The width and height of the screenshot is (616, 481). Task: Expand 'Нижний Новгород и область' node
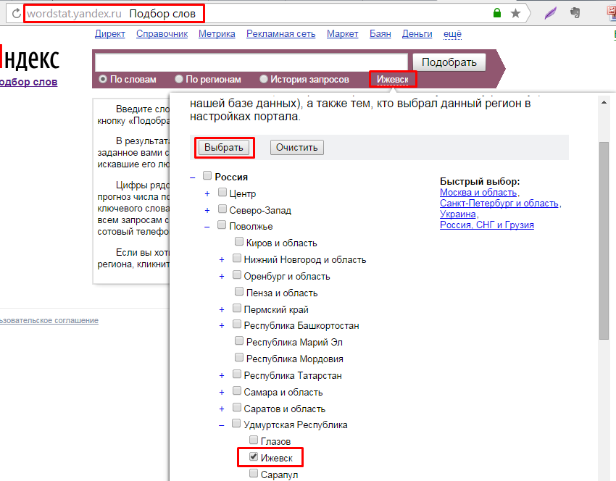tap(222, 260)
